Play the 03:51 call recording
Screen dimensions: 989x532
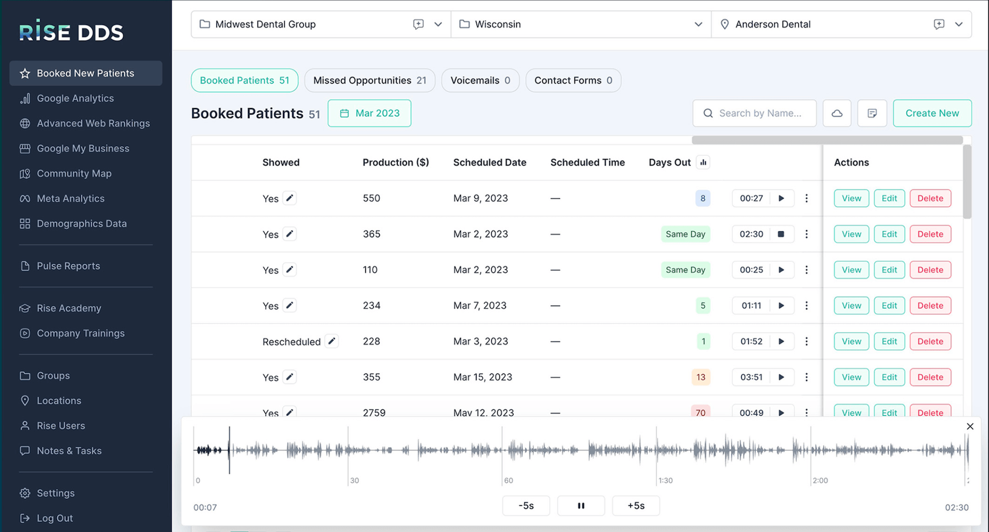point(781,377)
